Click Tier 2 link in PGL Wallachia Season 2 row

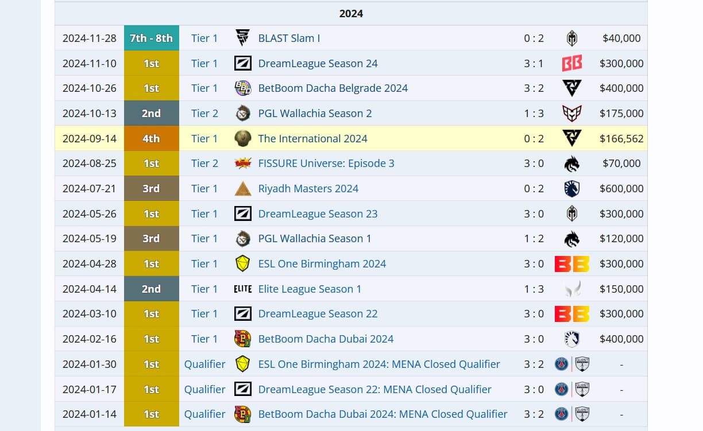(x=204, y=113)
